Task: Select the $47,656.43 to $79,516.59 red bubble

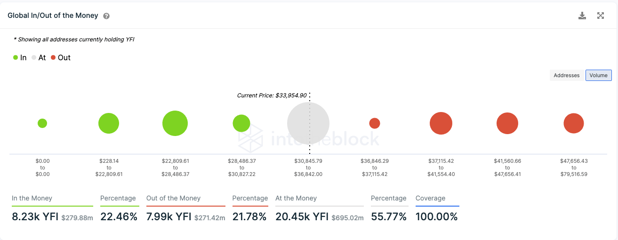Action: tap(574, 123)
